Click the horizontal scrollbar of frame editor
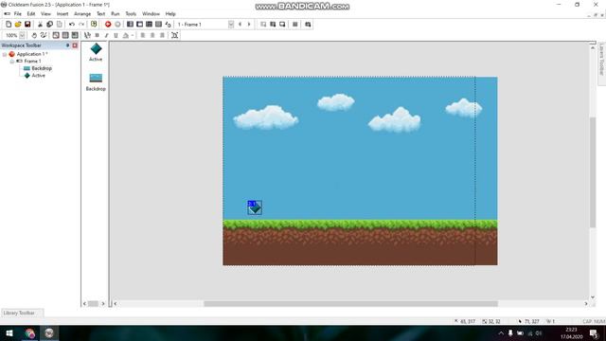 350,303
